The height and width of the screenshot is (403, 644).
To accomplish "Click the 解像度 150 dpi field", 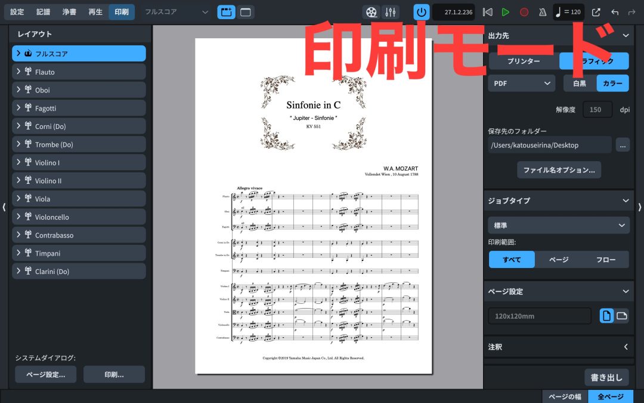I will pyautogui.click(x=597, y=110).
